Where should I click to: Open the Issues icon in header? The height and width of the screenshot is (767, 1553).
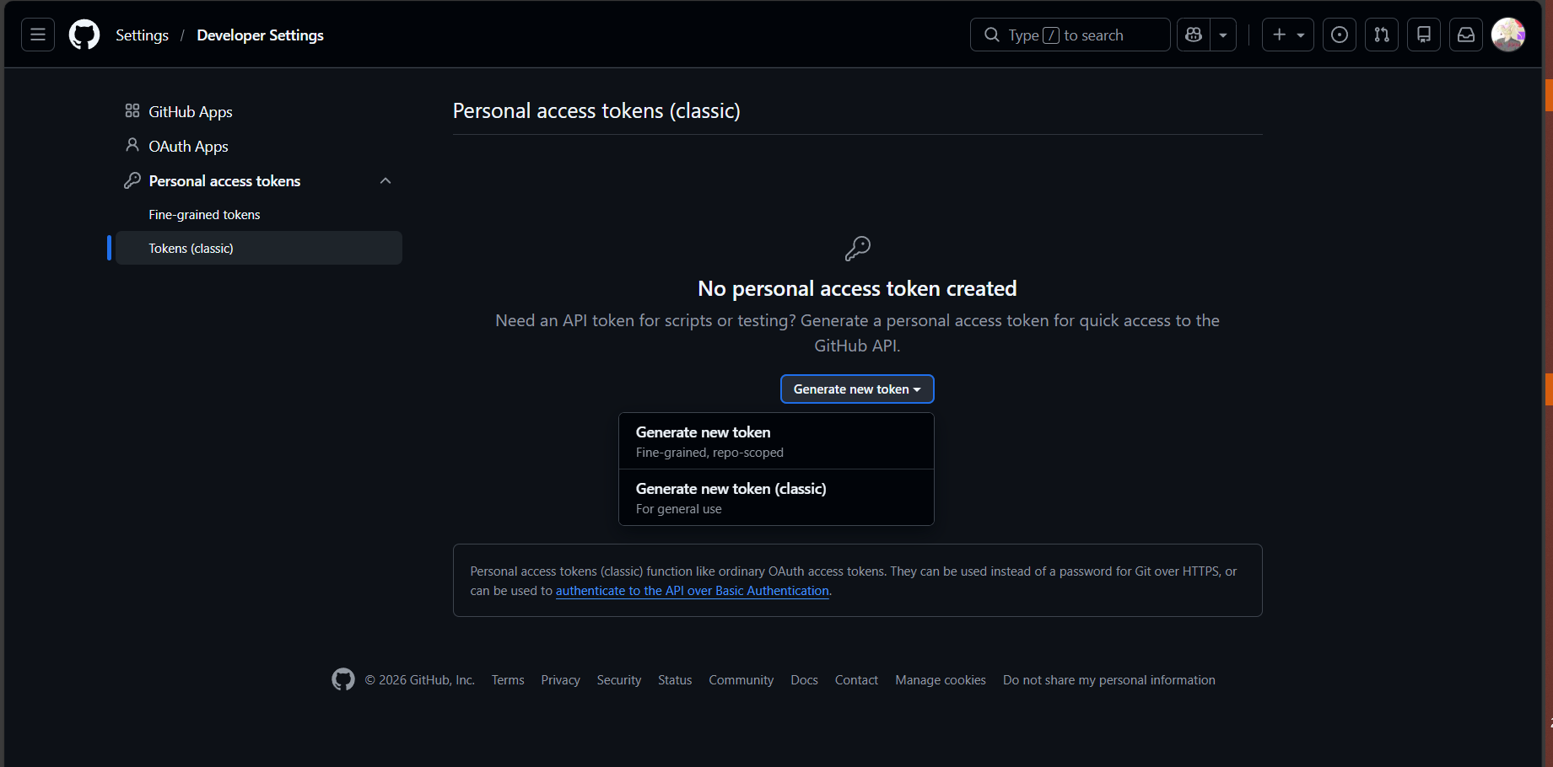(1340, 35)
